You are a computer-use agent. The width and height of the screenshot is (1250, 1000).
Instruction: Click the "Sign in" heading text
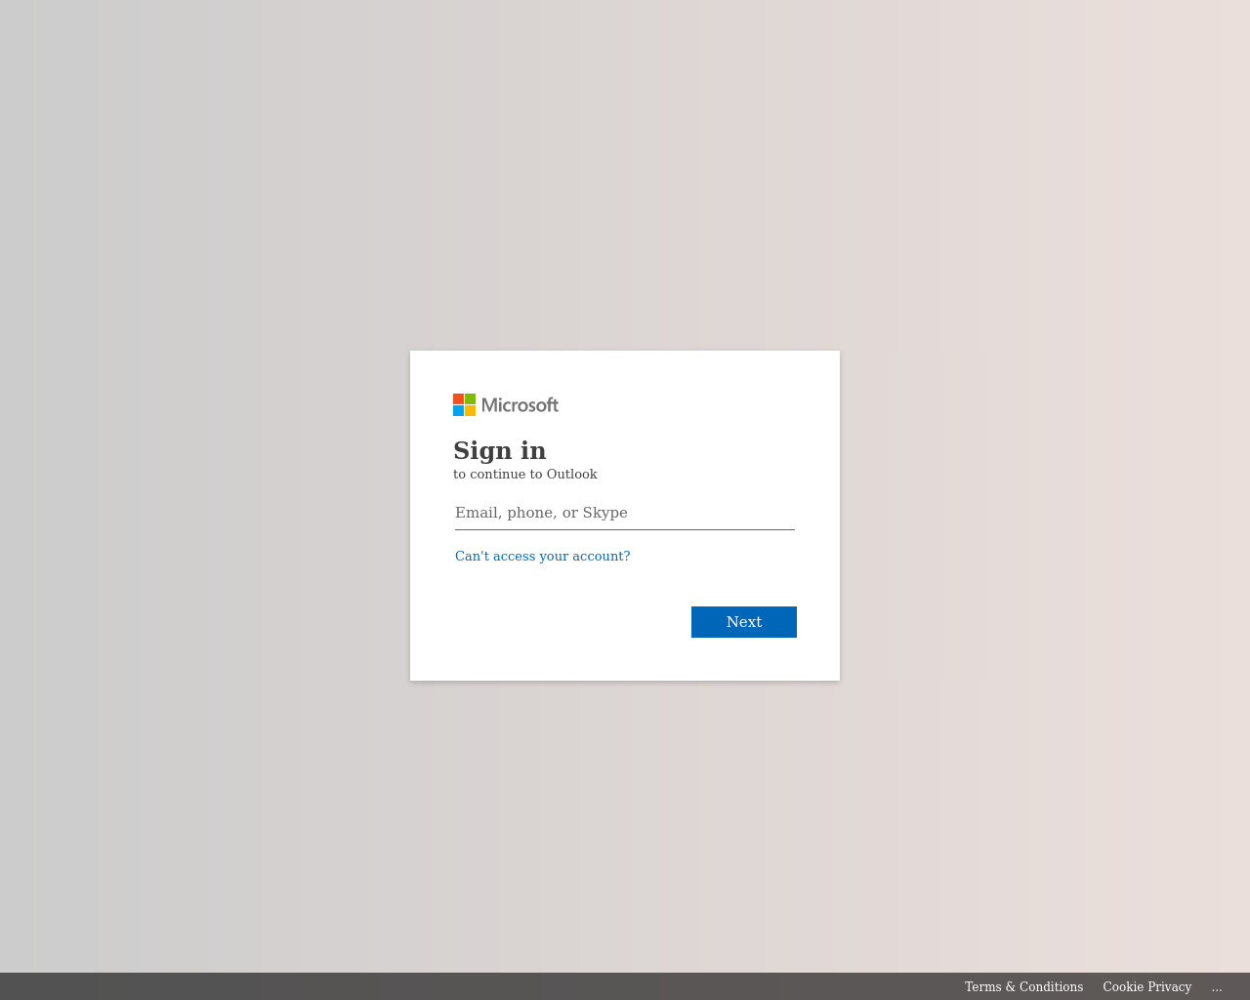point(500,450)
